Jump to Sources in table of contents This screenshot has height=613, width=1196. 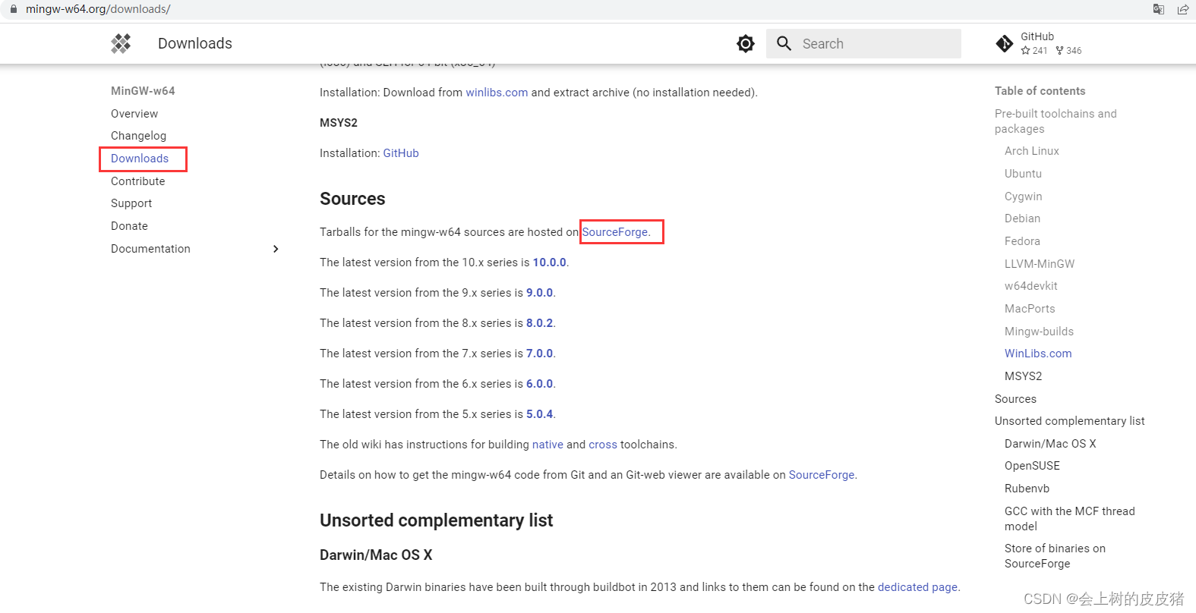click(x=1015, y=399)
